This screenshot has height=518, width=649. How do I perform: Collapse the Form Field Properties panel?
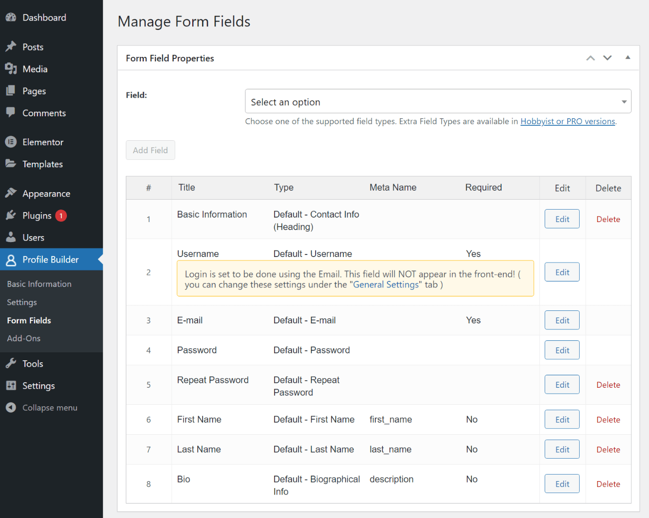(x=628, y=58)
